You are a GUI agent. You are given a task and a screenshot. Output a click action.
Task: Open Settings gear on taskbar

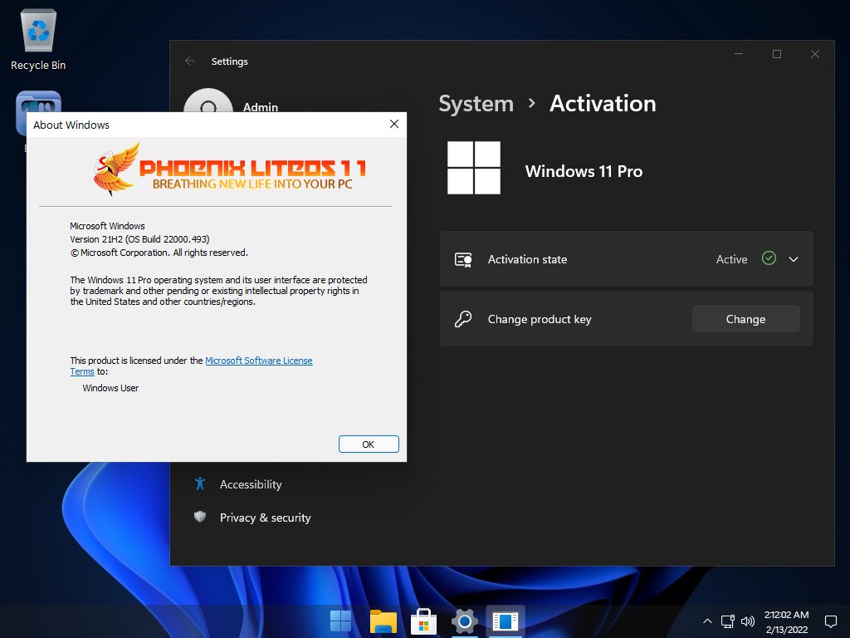(465, 621)
